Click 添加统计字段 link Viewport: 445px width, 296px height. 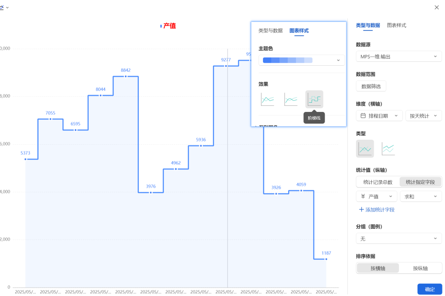tap(377, 209)
